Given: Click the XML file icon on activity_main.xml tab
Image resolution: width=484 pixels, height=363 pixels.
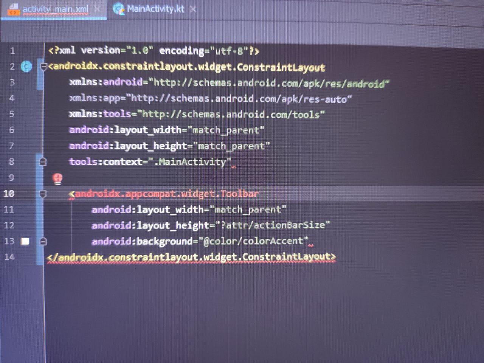Looking at the screenshot, I should [13, 9].
